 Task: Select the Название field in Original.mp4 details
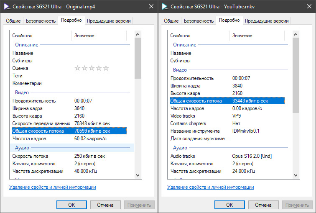coord(23,53)
